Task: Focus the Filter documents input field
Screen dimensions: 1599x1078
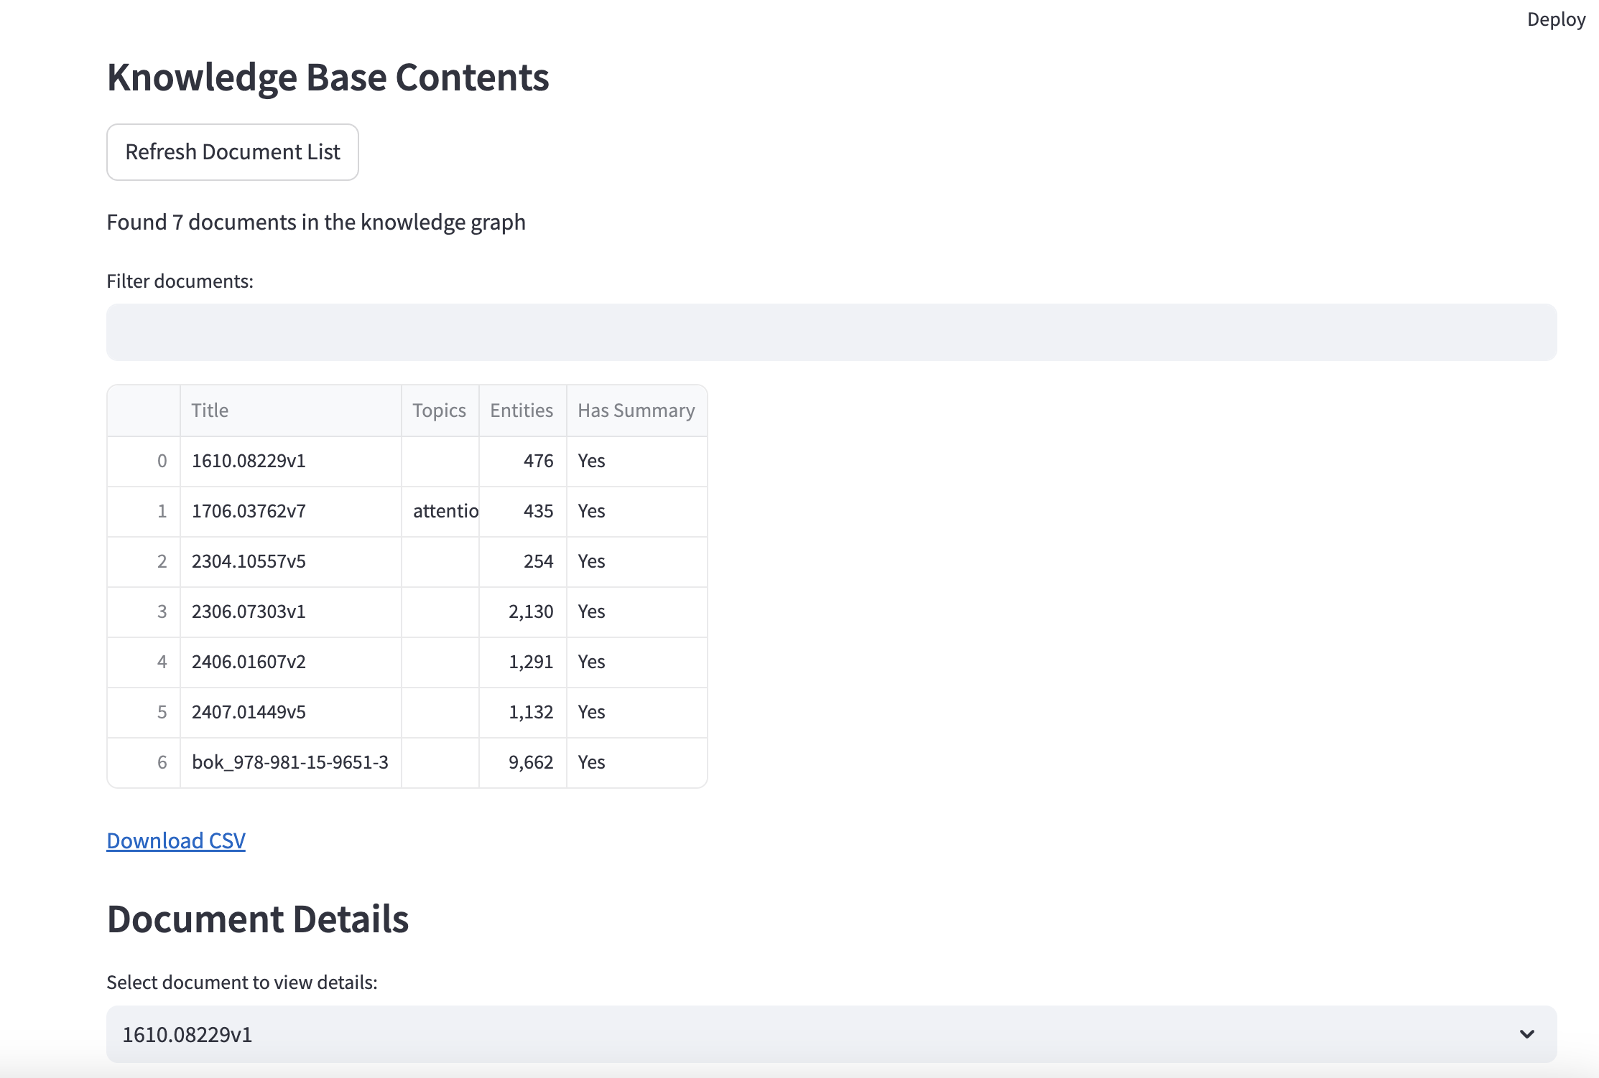Action: click(x=831, y=332)
